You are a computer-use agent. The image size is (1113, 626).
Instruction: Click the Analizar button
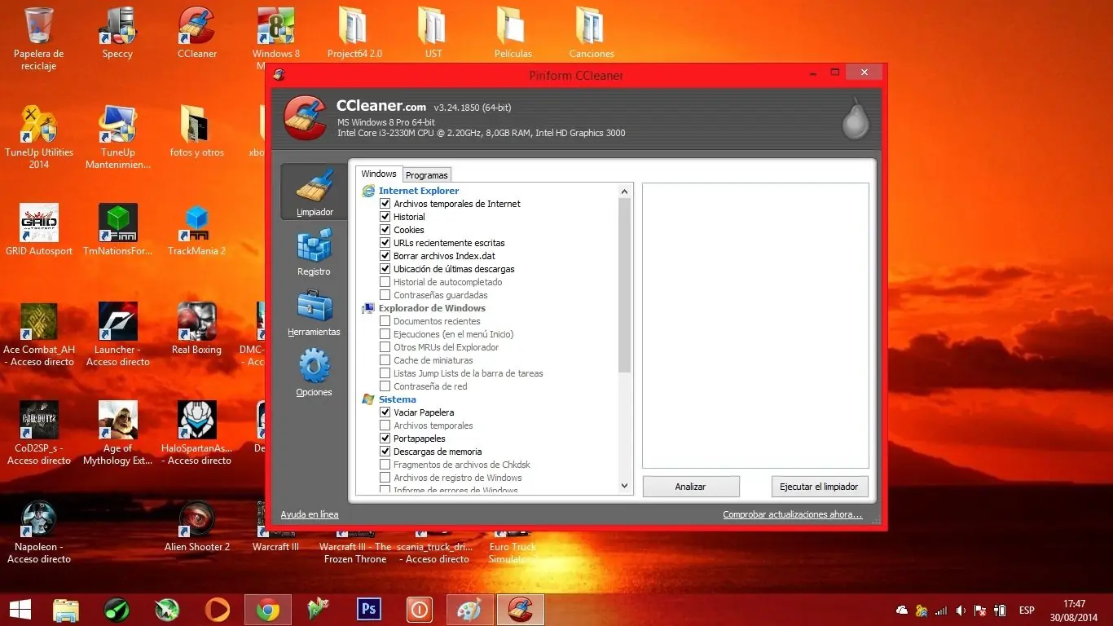tap(691, 487)
